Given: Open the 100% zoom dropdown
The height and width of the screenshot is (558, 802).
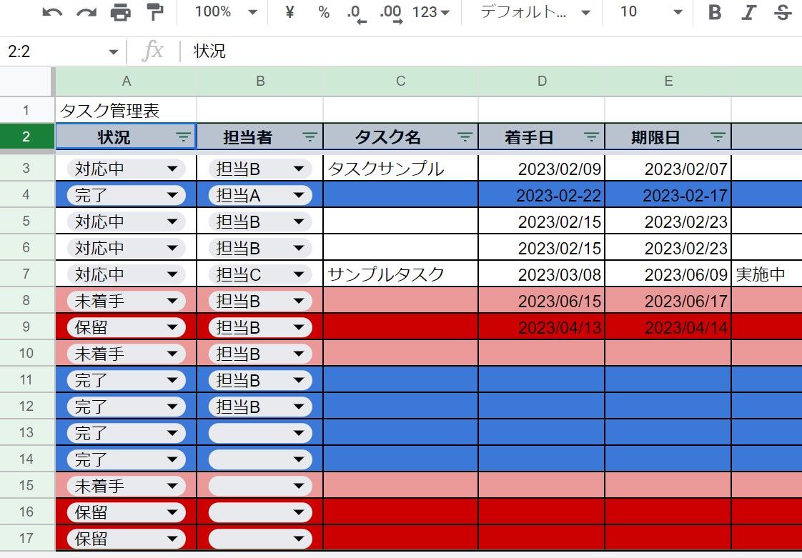Looking at the screenshot, I should tap(226, 11).
